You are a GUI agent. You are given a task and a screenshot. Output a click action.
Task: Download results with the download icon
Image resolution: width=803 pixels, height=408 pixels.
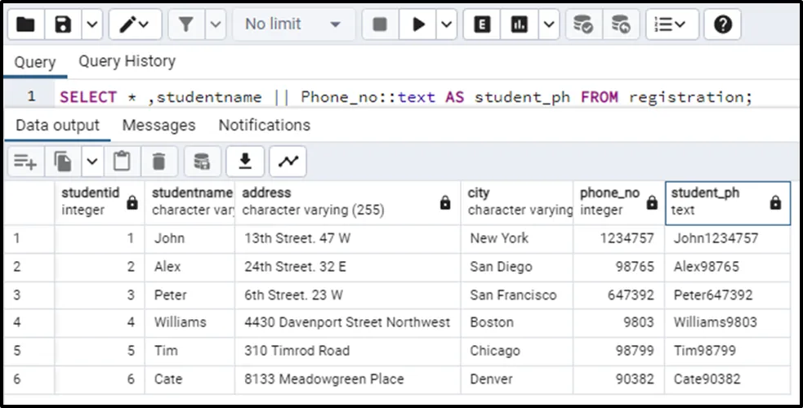pyautogui.click(x=245, y=162)
